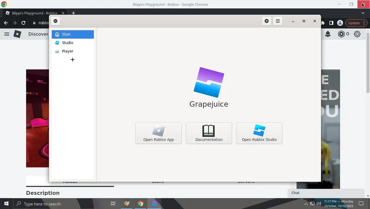The width and height of the screenshot is (370, 209).
Task: Click the round minus button in Grapejuice header
Action: coord(55,21)
